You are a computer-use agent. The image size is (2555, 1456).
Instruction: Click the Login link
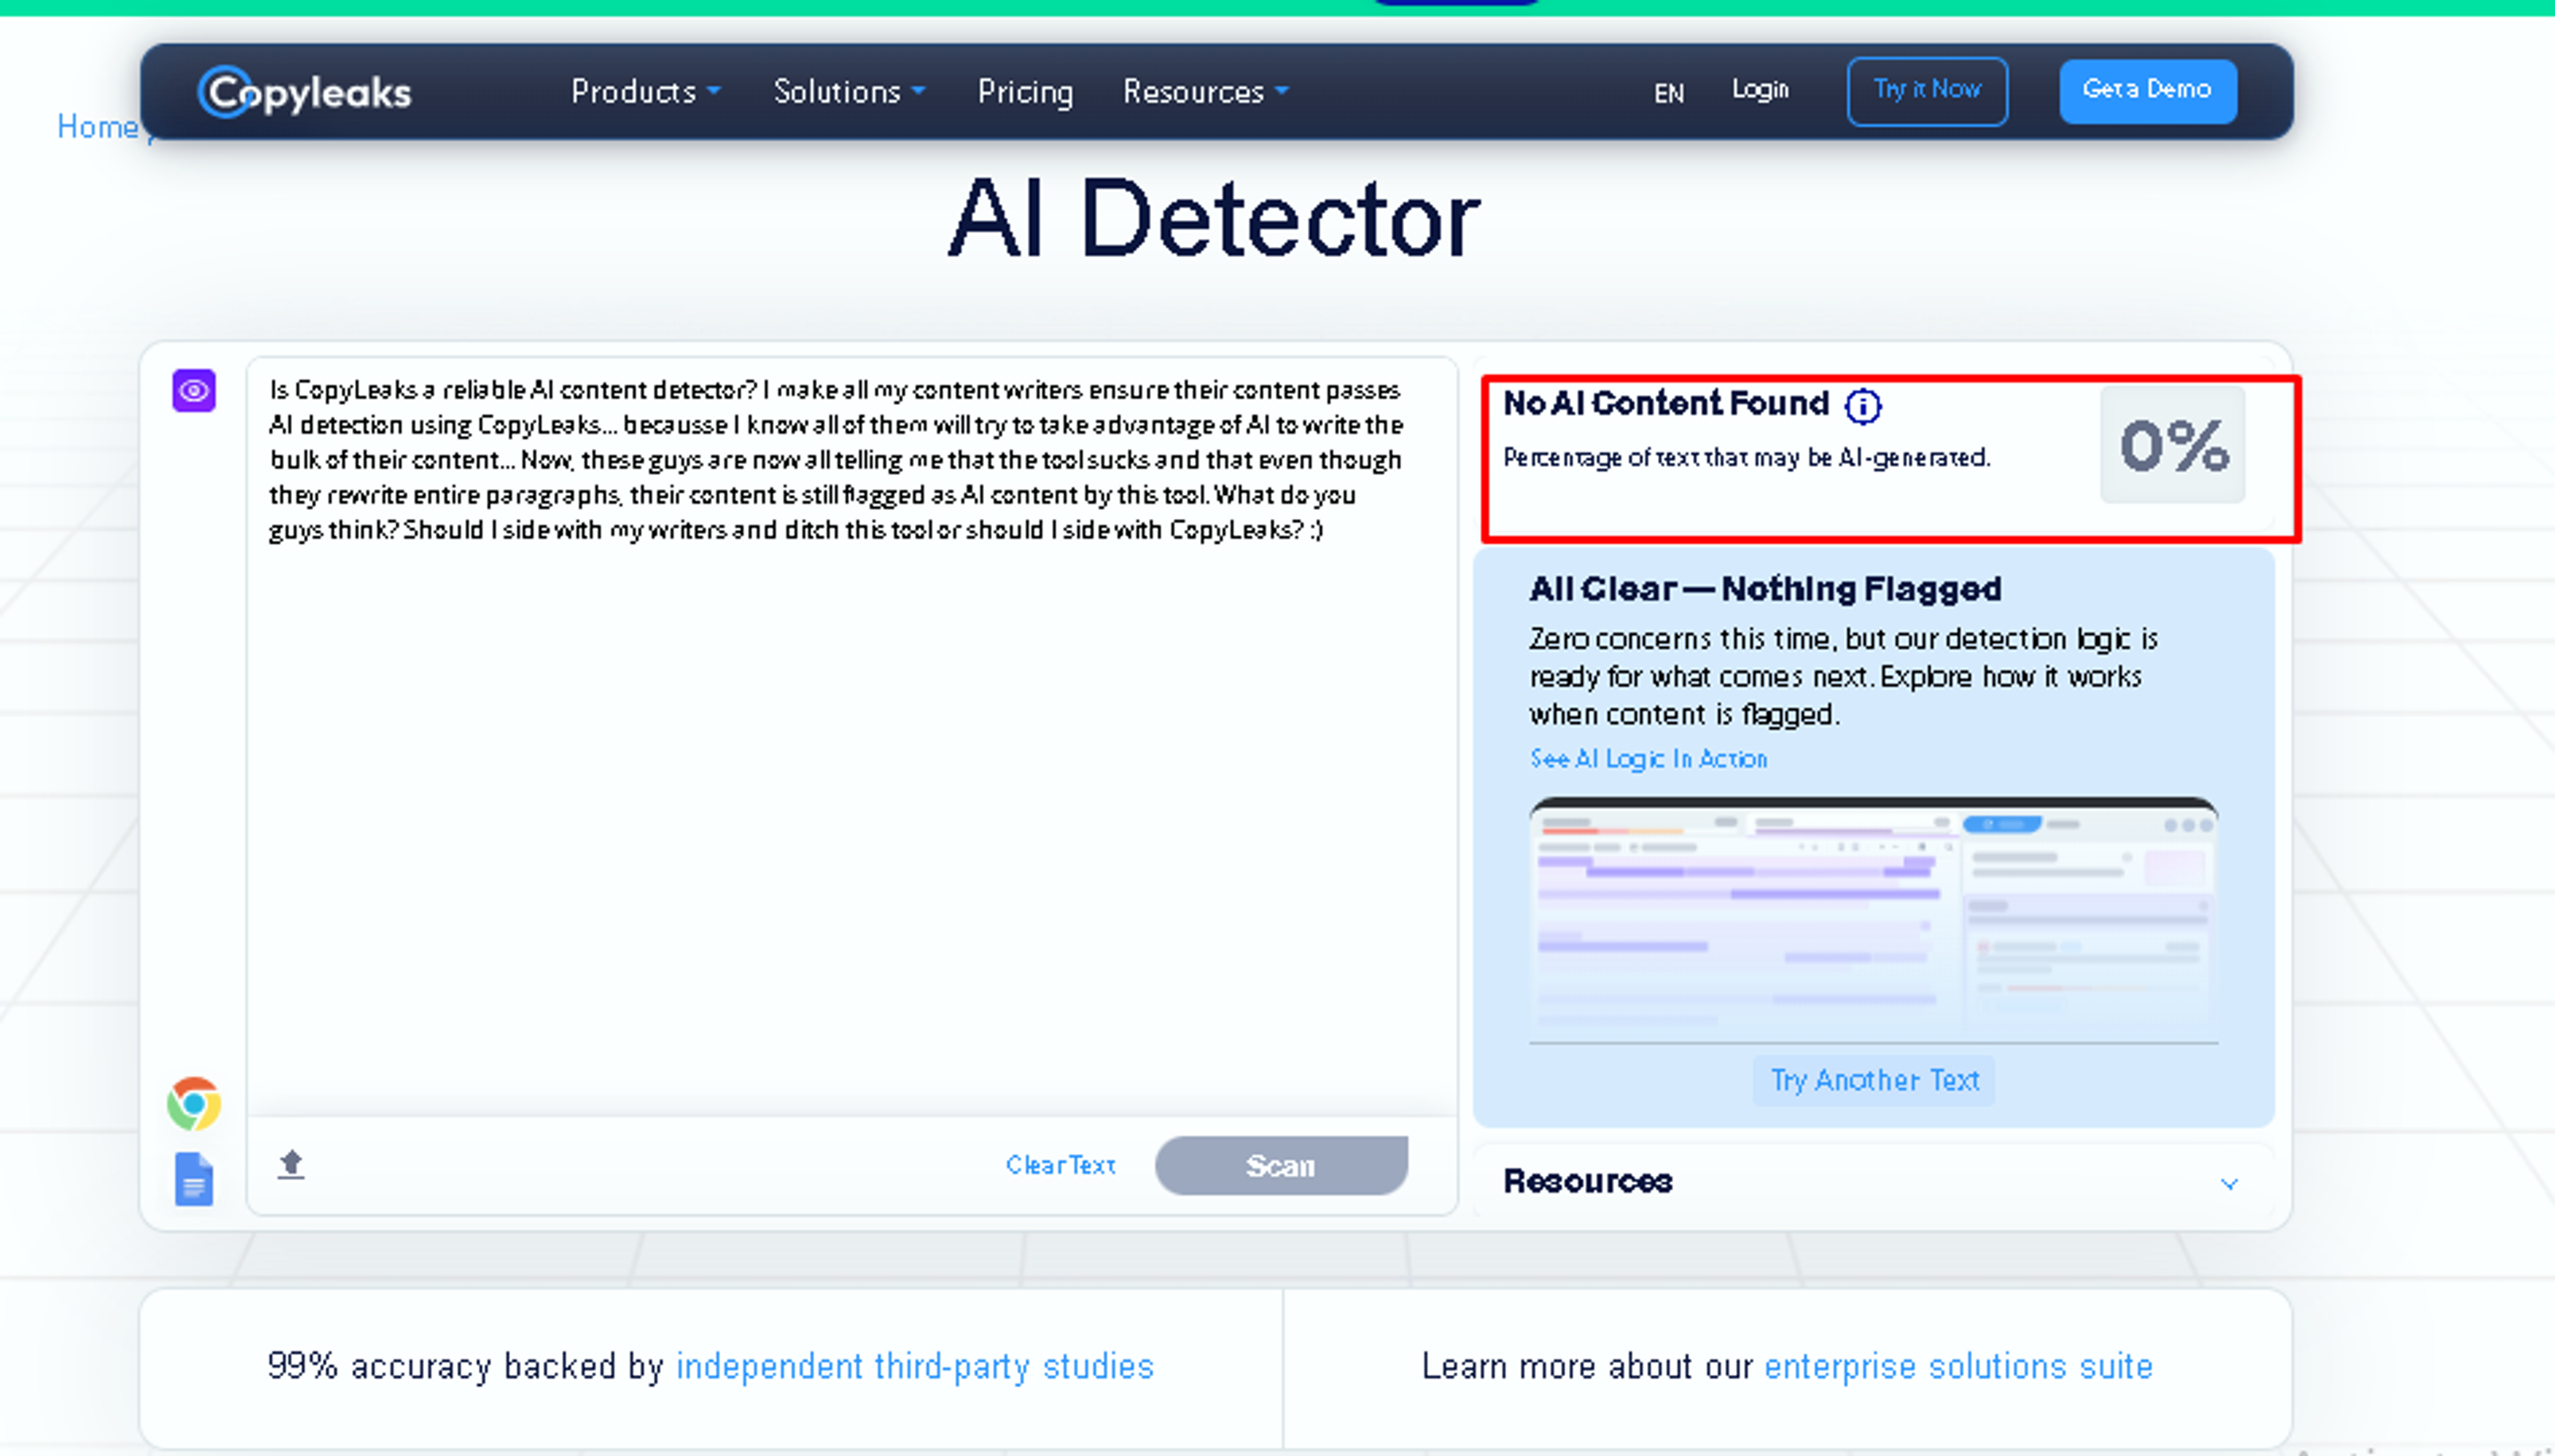point(1760,89)
